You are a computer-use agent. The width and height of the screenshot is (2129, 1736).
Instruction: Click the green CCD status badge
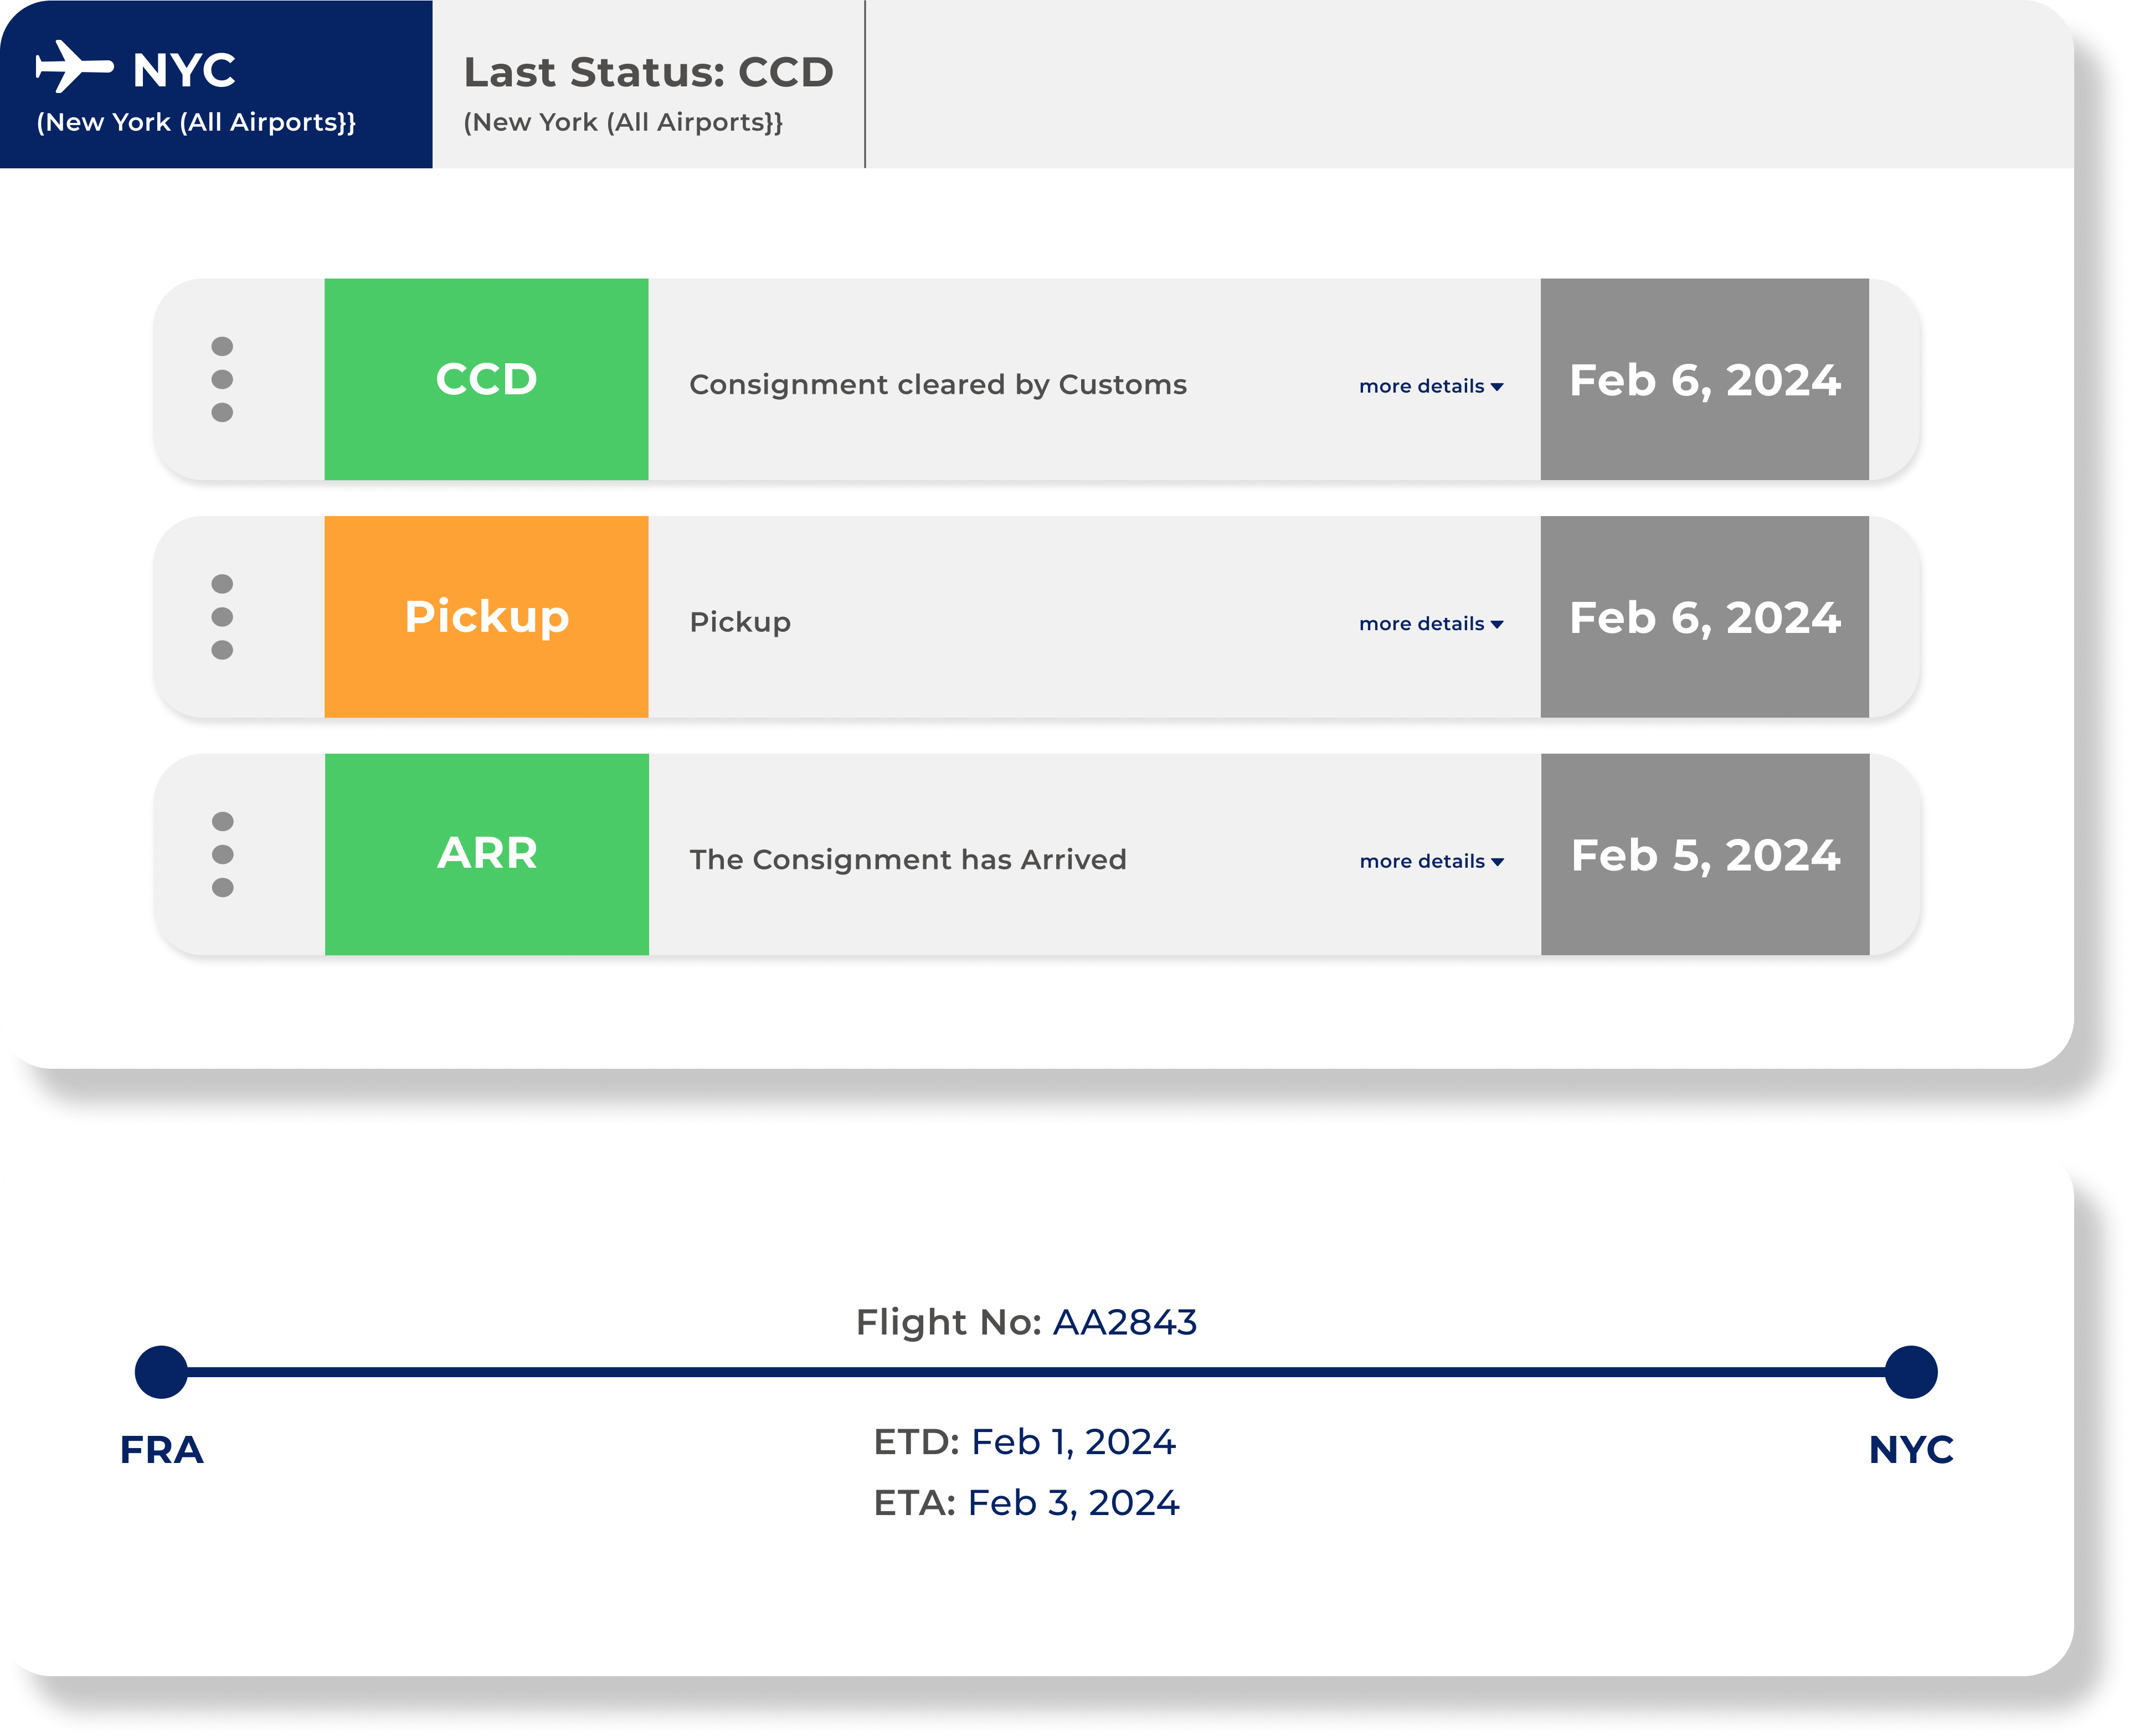coord(486,379)
